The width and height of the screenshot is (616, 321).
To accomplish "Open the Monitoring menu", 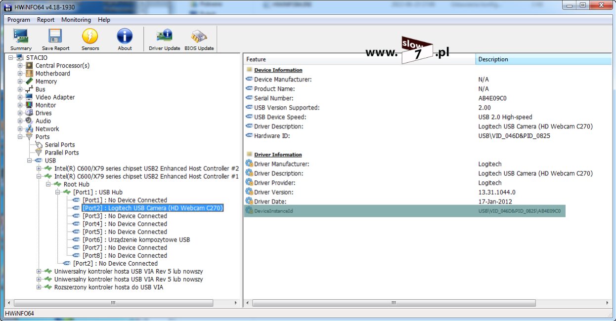I will pos(76,20).
